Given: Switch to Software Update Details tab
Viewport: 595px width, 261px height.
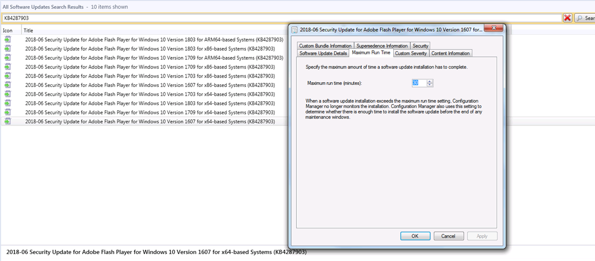Looking at the screenshot, I should pyautogui.click(x=323, y=53).
